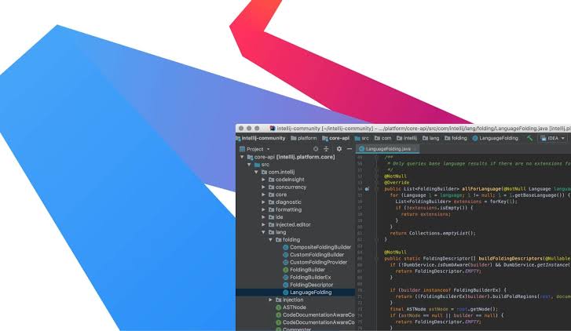Select the FoldingDescriptor class icon
The width and height of the screenshot is (571, 331).
click(286, 285)
